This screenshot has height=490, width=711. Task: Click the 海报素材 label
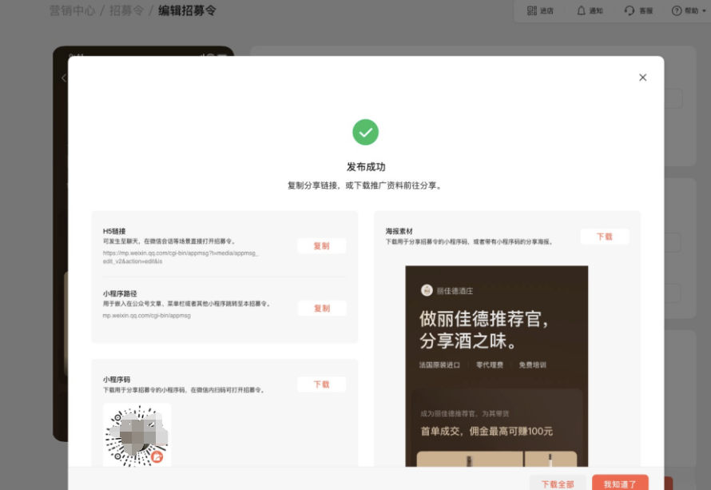click(x=399, y=231)
